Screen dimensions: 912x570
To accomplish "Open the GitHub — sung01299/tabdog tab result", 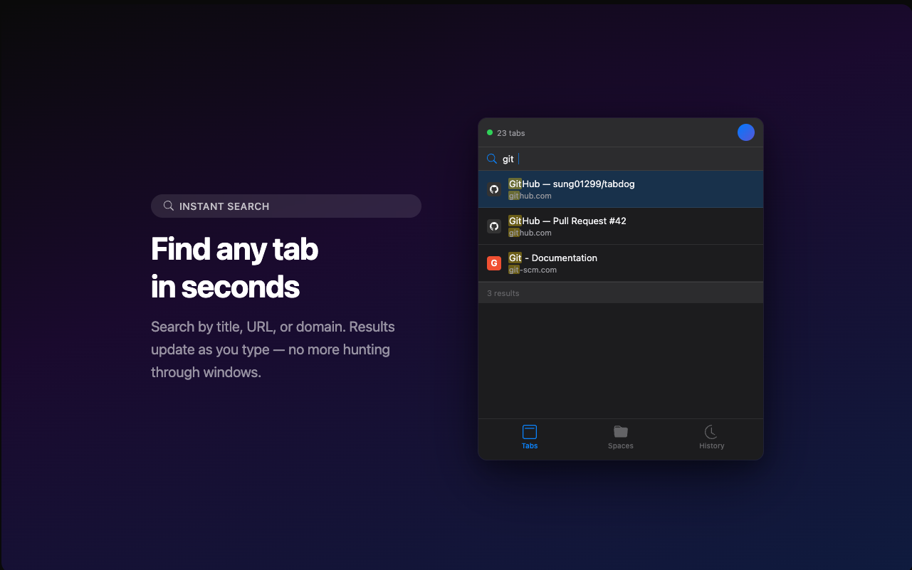I will [620, 189].
